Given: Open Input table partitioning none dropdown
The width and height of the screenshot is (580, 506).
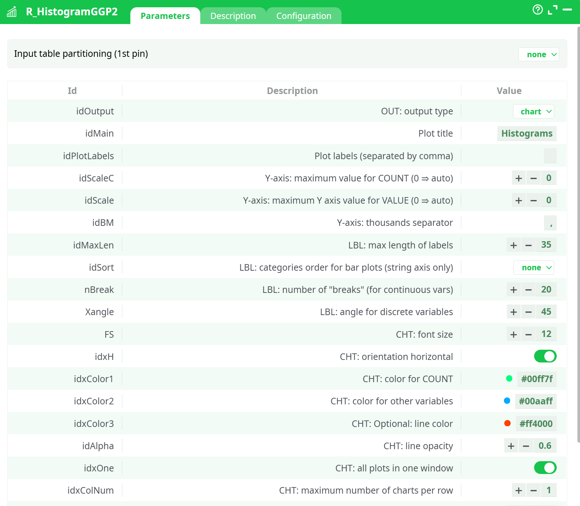Looking at the screenshot, I should click(538, 54).
